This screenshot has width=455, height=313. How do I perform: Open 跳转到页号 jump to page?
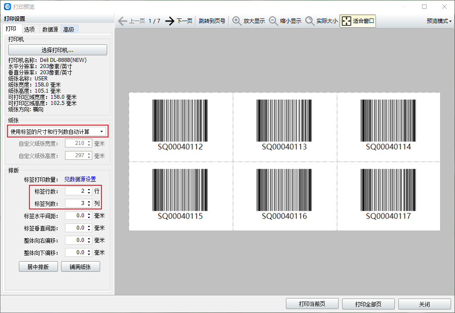pyautogui.click(x=212, y=21)
